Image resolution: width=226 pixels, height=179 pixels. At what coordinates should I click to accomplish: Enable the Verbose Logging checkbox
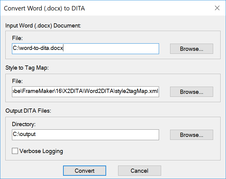(x=15, y=151)
